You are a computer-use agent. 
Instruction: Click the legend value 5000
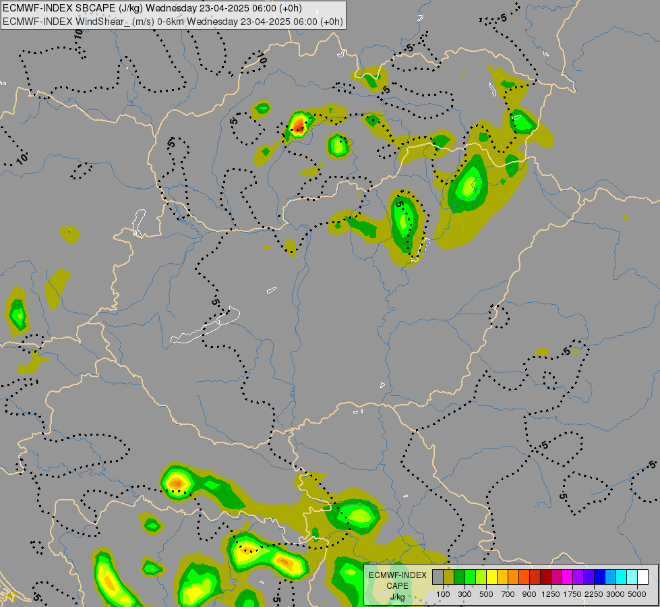click(637, 594)
